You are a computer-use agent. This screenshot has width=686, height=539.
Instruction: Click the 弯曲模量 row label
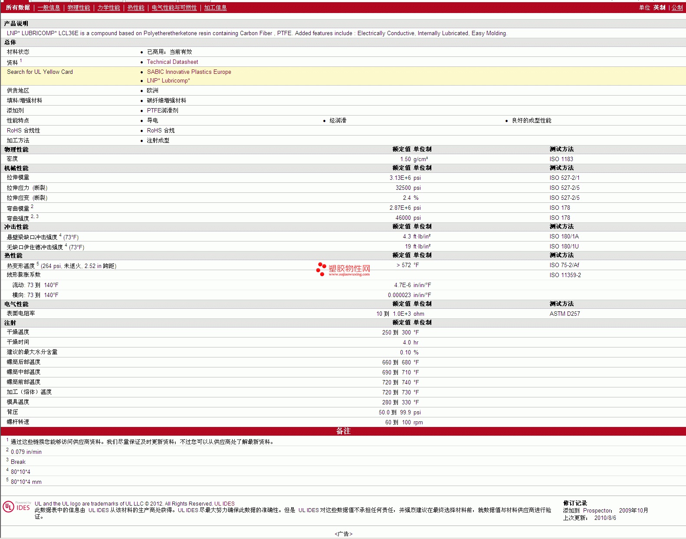(18, 208)
